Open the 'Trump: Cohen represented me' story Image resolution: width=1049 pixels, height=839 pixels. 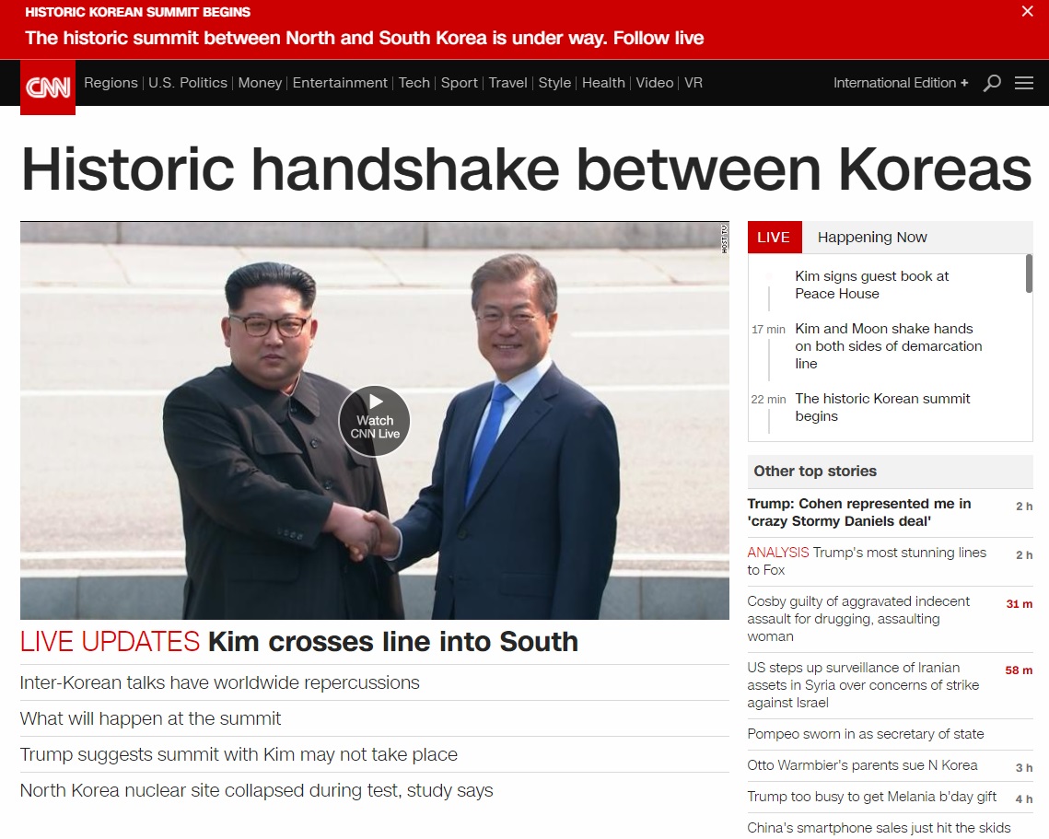pyautogui.click(x=859, y=512)
